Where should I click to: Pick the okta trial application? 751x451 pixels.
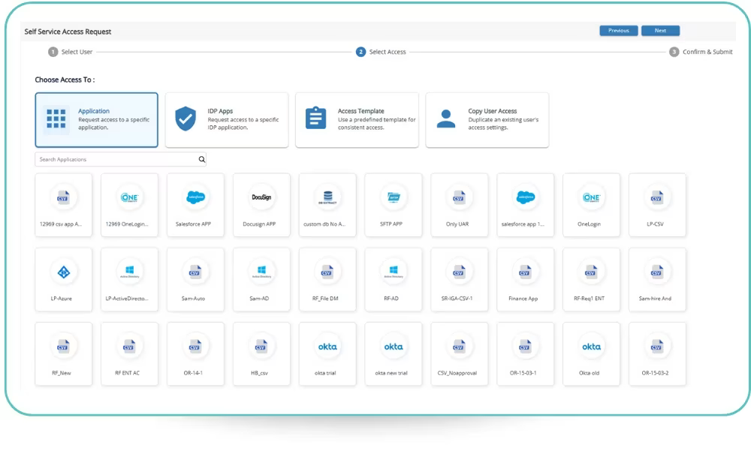(327, 354)
